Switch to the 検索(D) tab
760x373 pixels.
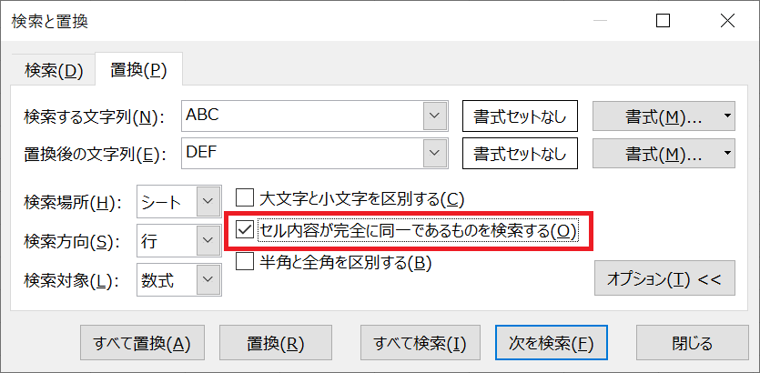point(54,70)
